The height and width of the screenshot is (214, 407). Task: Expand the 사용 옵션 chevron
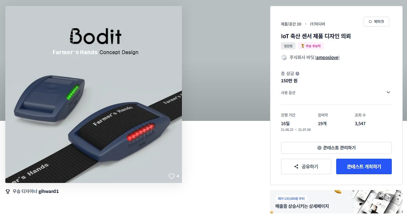(388, 92)
